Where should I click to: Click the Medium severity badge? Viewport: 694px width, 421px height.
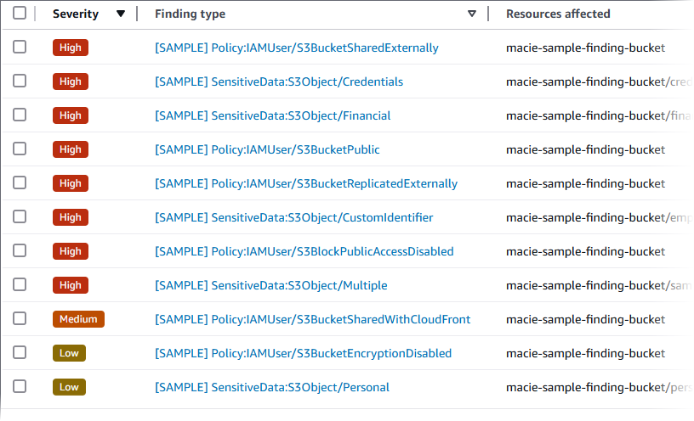(78, 319)
